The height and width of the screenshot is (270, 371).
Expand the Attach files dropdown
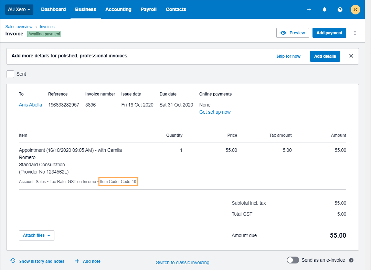(36, 235)
